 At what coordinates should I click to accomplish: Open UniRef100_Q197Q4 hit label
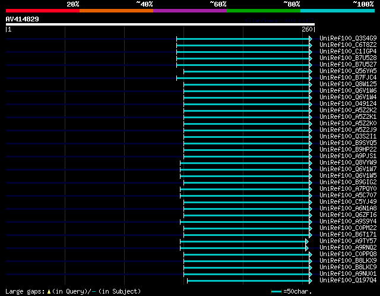348,281
